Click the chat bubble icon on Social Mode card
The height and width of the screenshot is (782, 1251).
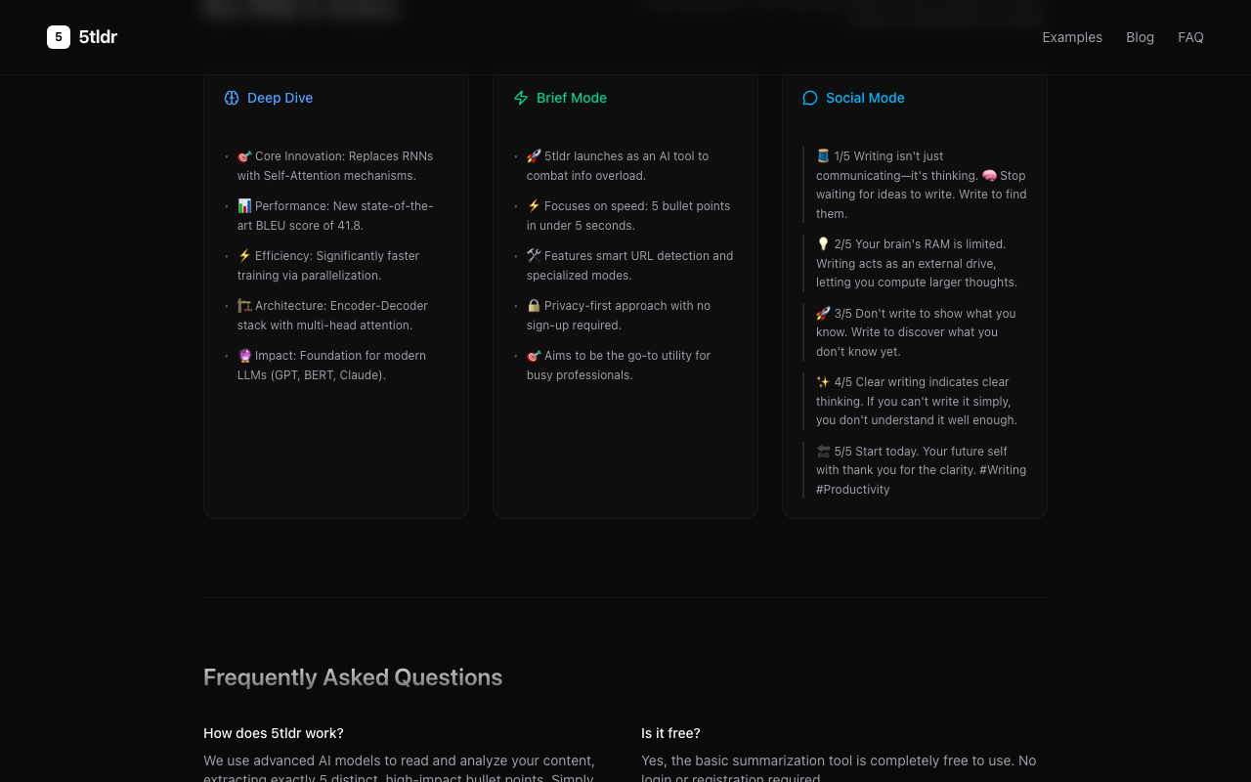click(x=809, y=98)
